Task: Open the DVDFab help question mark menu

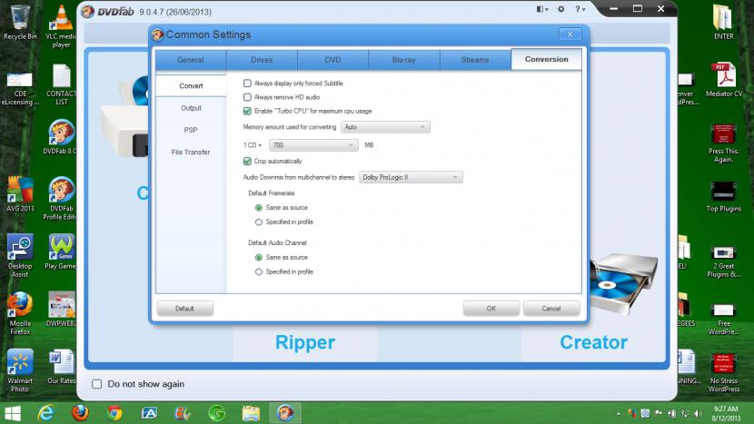Action: point(580,9)
